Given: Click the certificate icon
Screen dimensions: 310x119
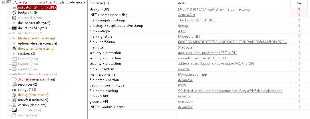Looking at the screenshot, I should click(x=14, y=110).
